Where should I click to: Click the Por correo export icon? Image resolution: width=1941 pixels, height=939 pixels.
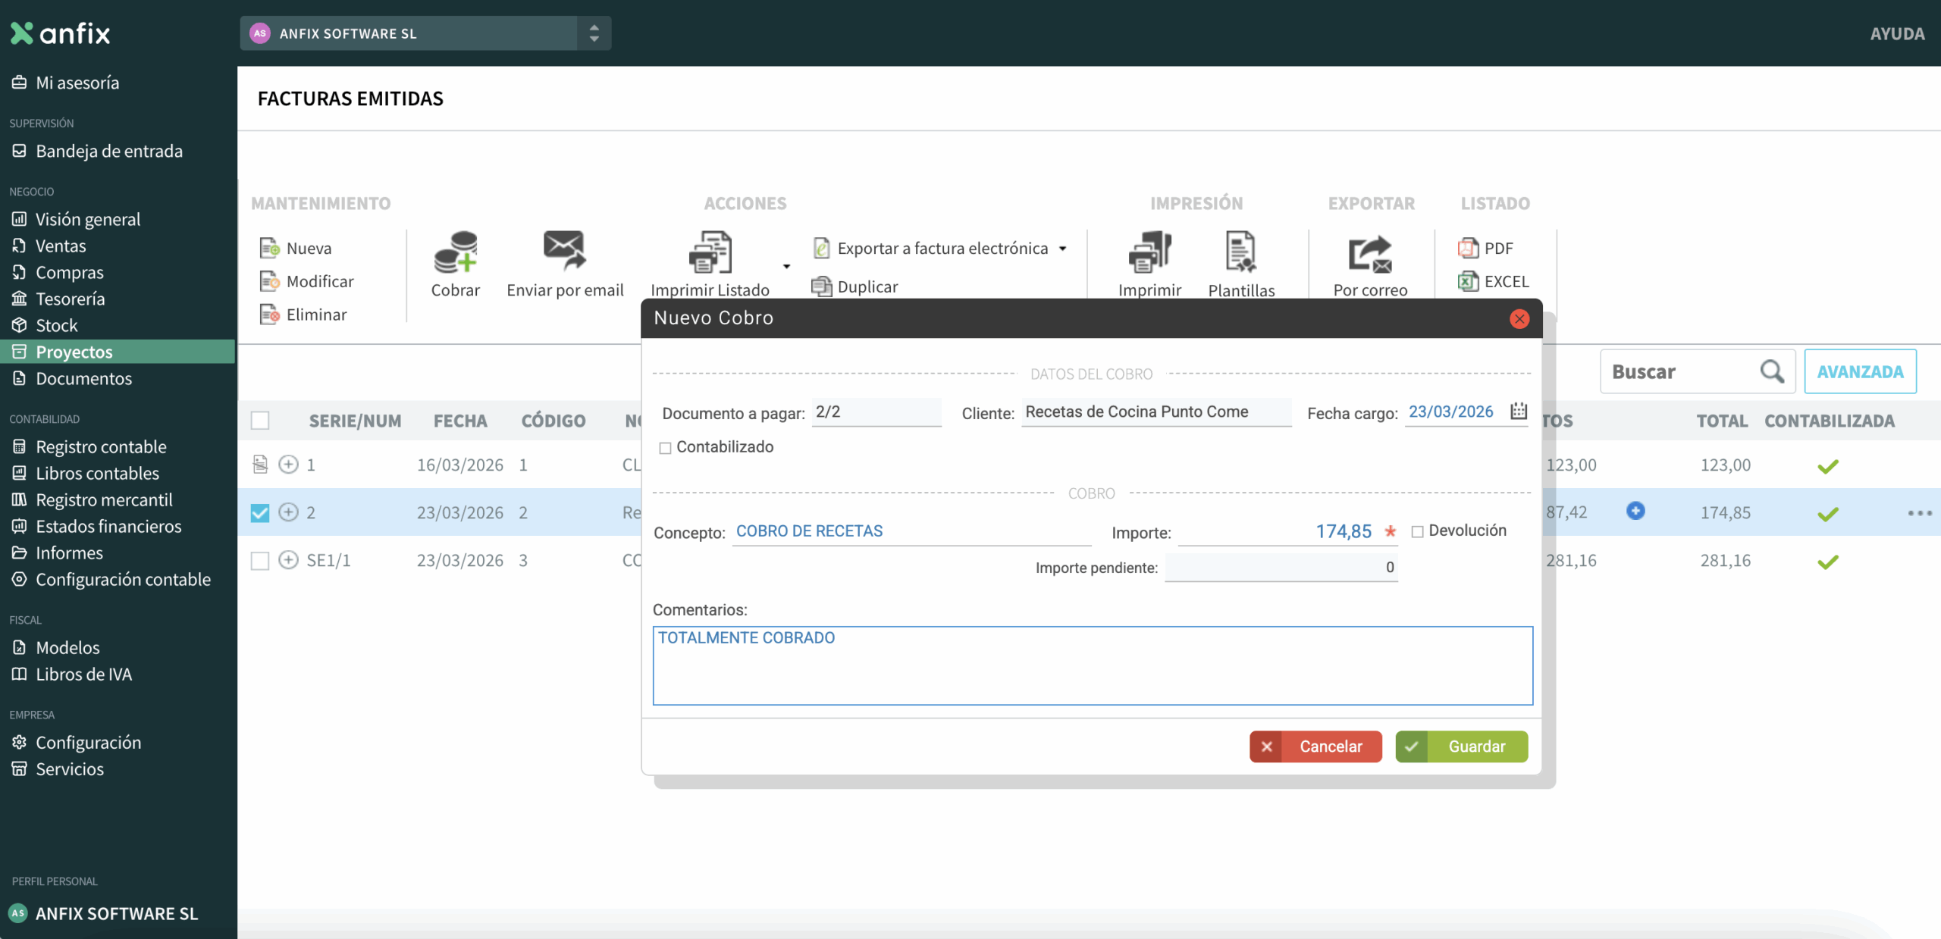(x=1369, y=254)
